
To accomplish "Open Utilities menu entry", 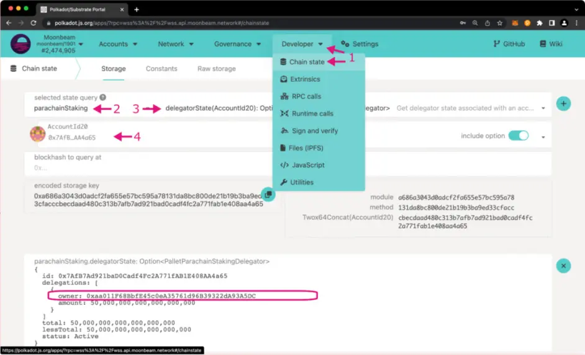I will (319, 182).
